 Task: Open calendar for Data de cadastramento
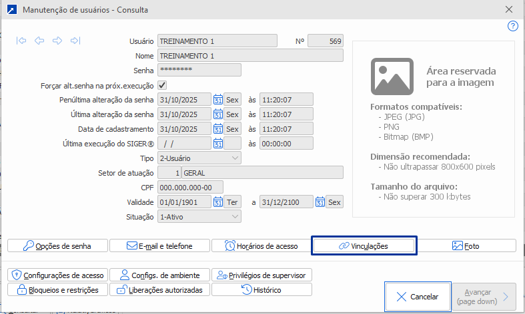click(217, 129)
